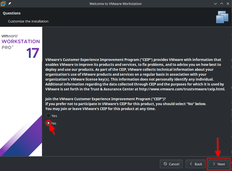Viewport: 232px width, 171px height.
Task: Click the stacked windows icon in header
Action: coord(222,17)
